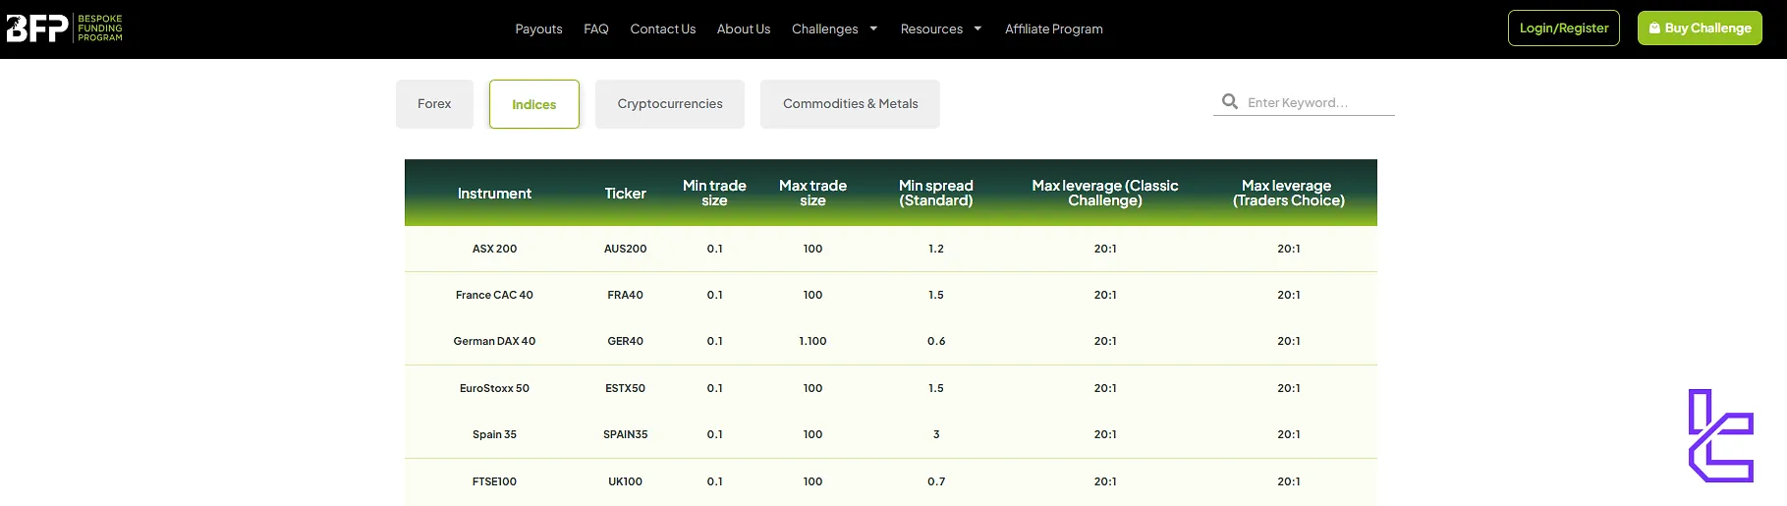1787x506 pixels.
Task: Click the shopping bag icon in Buy Challenge
Action: (x=1654, y=28)
